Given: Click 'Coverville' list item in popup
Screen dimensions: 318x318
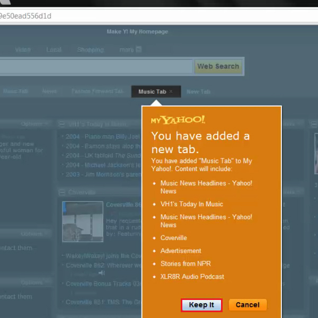Looking at the screenshot, I should (x=174, y=237).
